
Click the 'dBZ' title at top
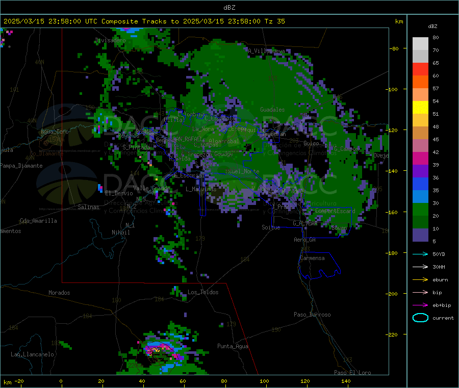click(229, 8)
